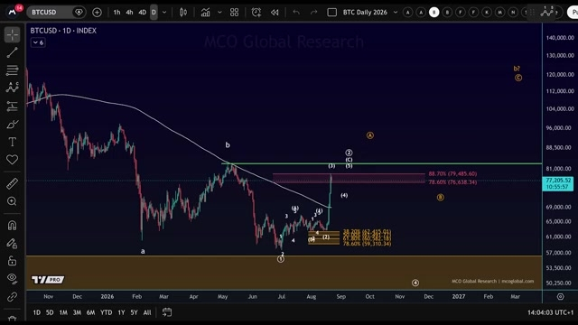
Task: Set range to 3M
Action: (77, 312)
